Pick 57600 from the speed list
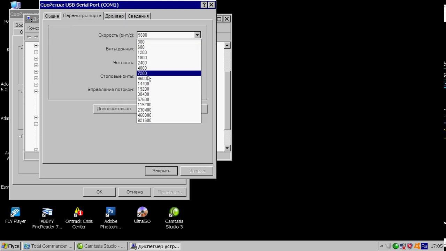 pyautogui.click(x=169, y=99)
